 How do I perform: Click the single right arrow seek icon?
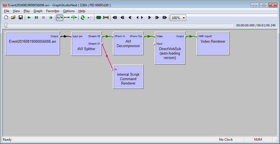click(142, 18)
